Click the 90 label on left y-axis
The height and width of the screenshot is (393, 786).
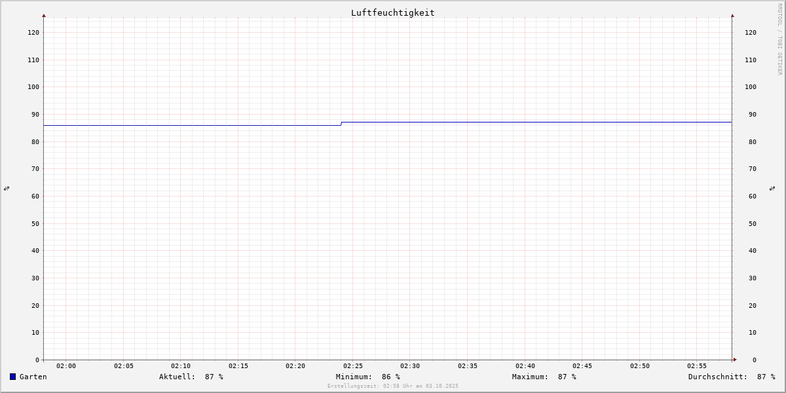pos(35,115)
